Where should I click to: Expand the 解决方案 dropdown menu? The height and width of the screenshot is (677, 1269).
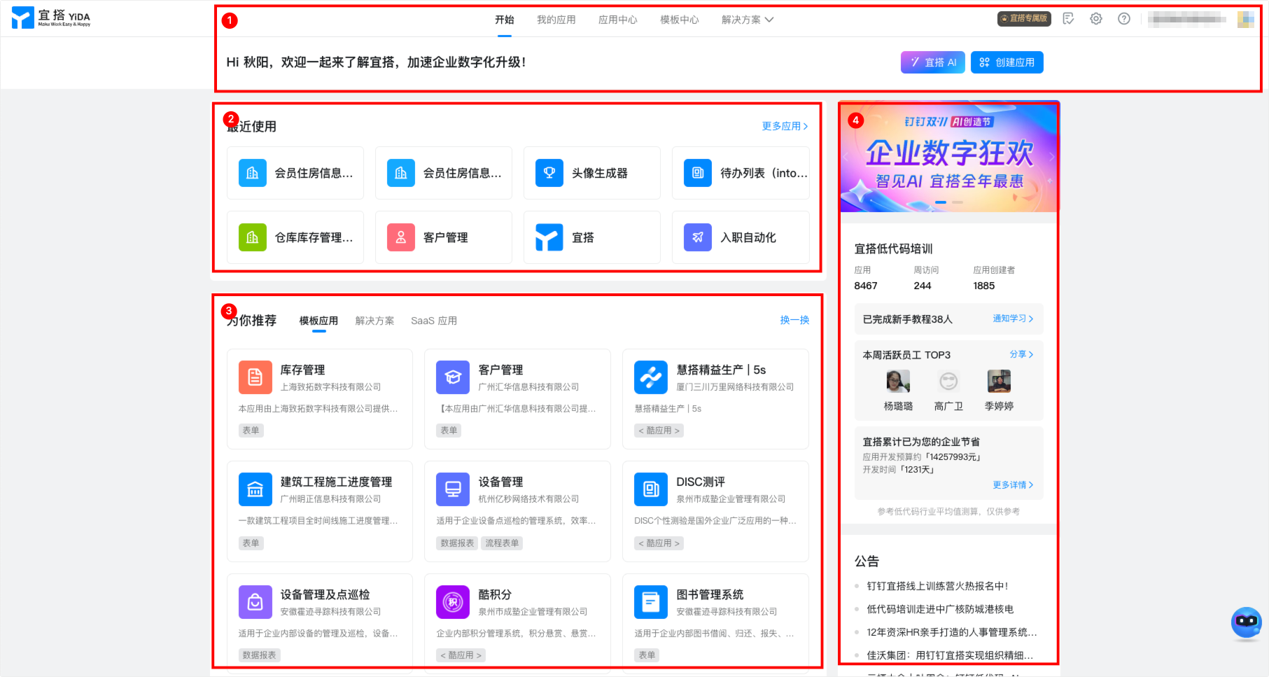coord(748,20)
